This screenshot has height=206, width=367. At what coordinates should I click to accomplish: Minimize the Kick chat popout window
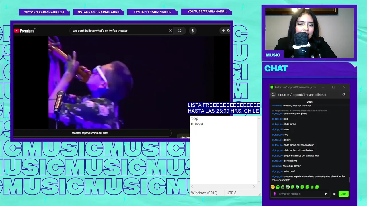(x=323, y=87)
